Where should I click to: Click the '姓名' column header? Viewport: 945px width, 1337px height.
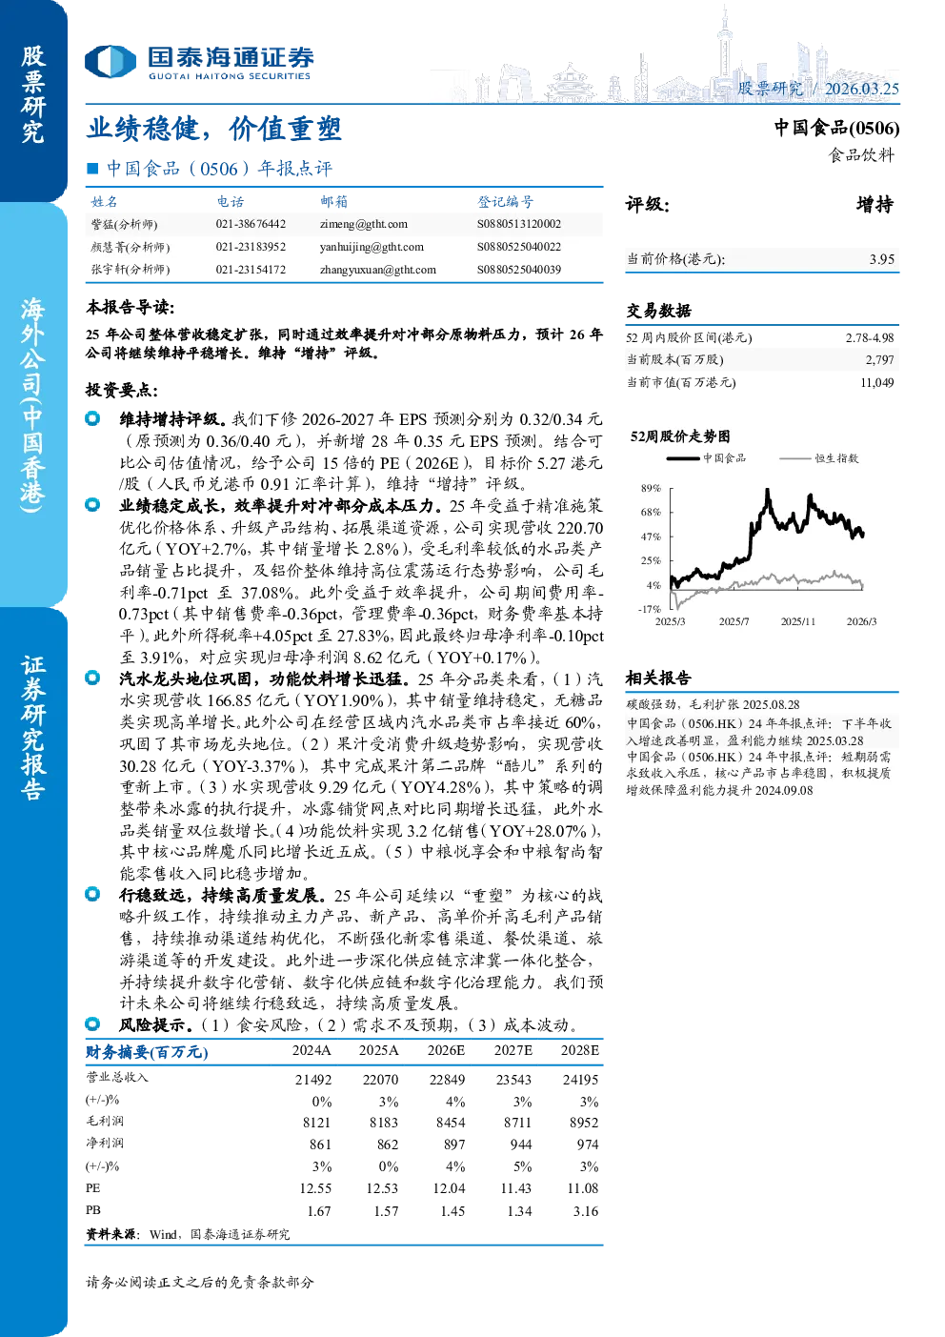click(105, 202)
